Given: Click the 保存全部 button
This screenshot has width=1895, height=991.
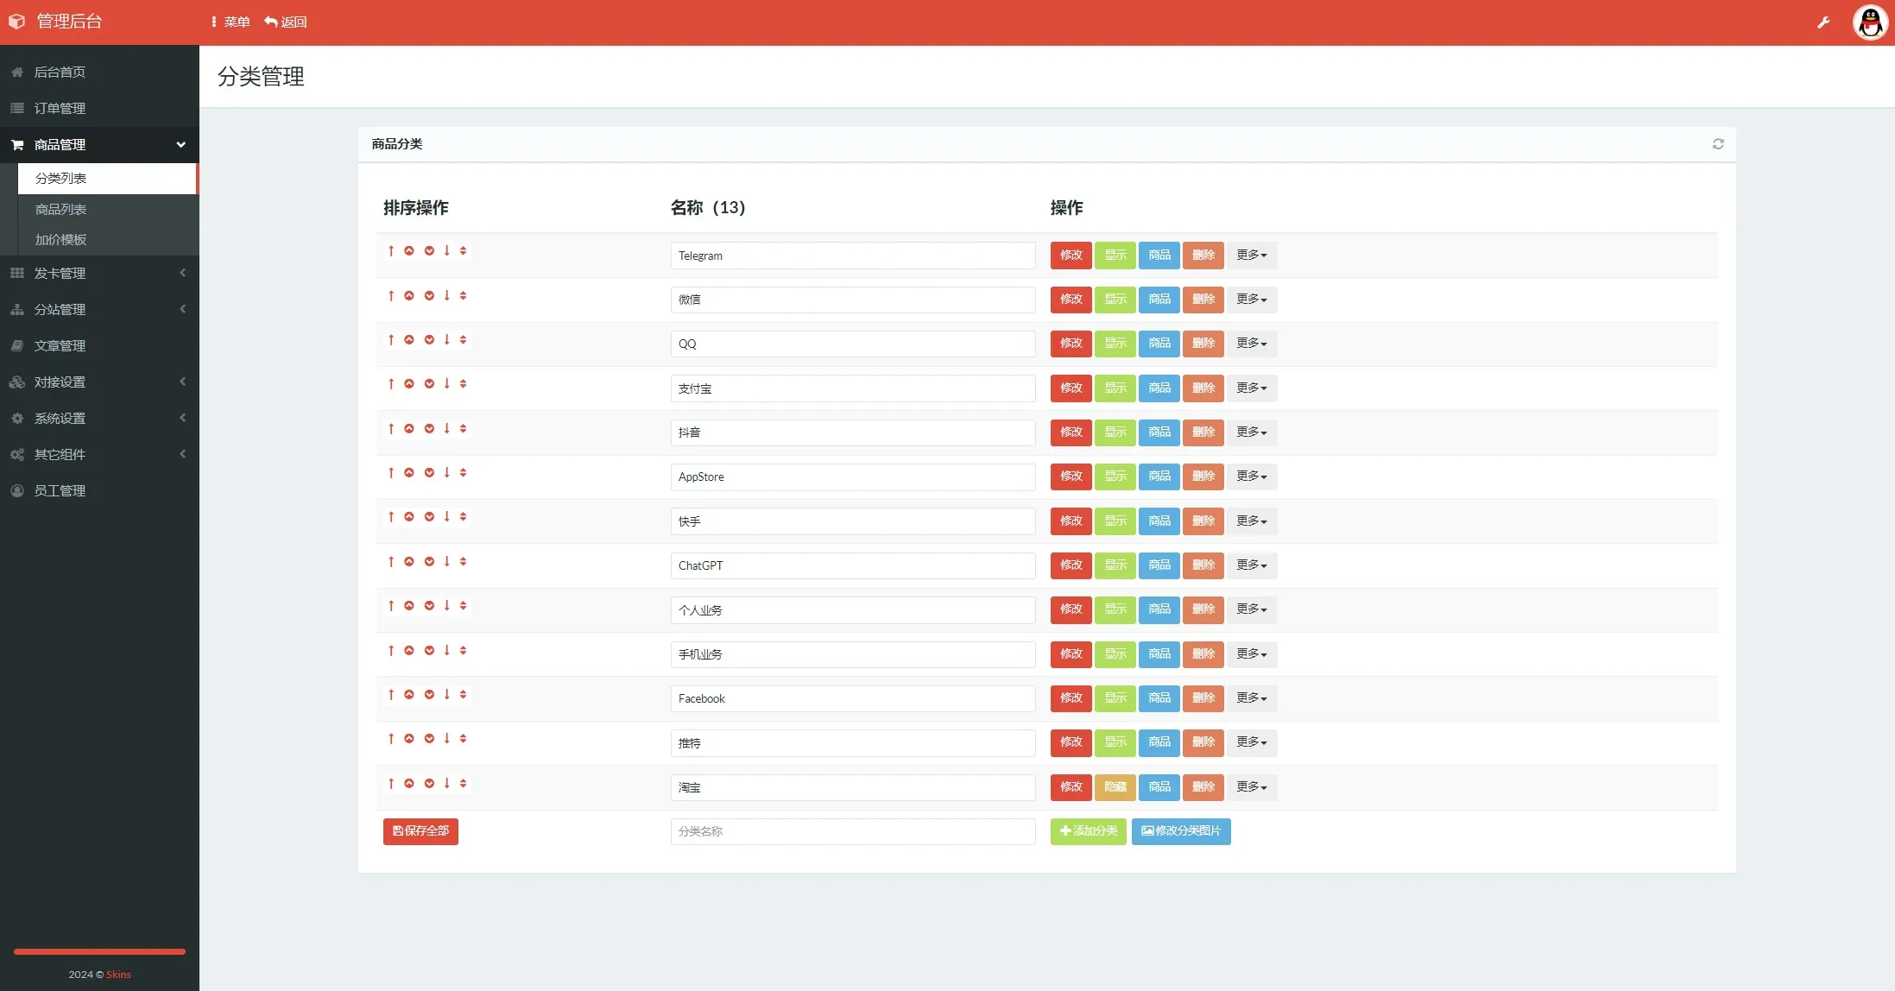Looking at the screenshot, I should (x=420, y=831).
